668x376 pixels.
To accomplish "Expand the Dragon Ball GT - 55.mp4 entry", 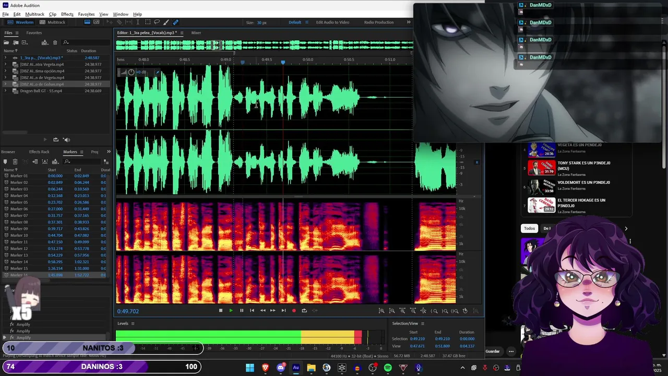I will point(6,91).
